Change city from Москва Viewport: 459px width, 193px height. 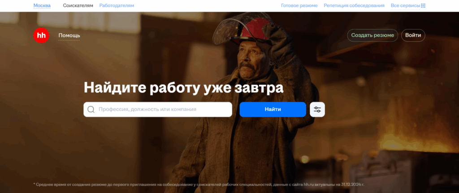pos(42,5)
